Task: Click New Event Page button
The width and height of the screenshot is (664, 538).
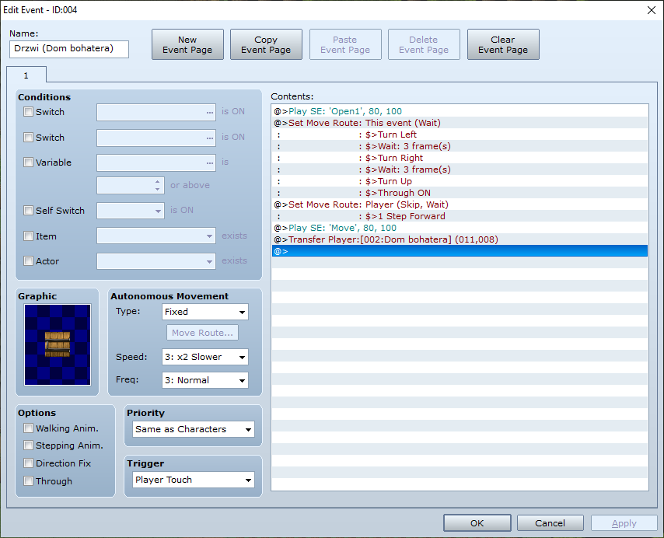Action: [x=187, y=44]
